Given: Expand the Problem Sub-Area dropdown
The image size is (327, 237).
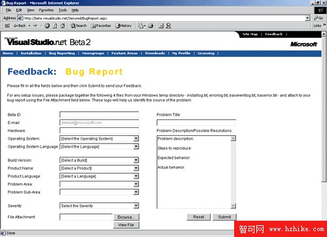Looking at the screenshot, I should (136, 192).
